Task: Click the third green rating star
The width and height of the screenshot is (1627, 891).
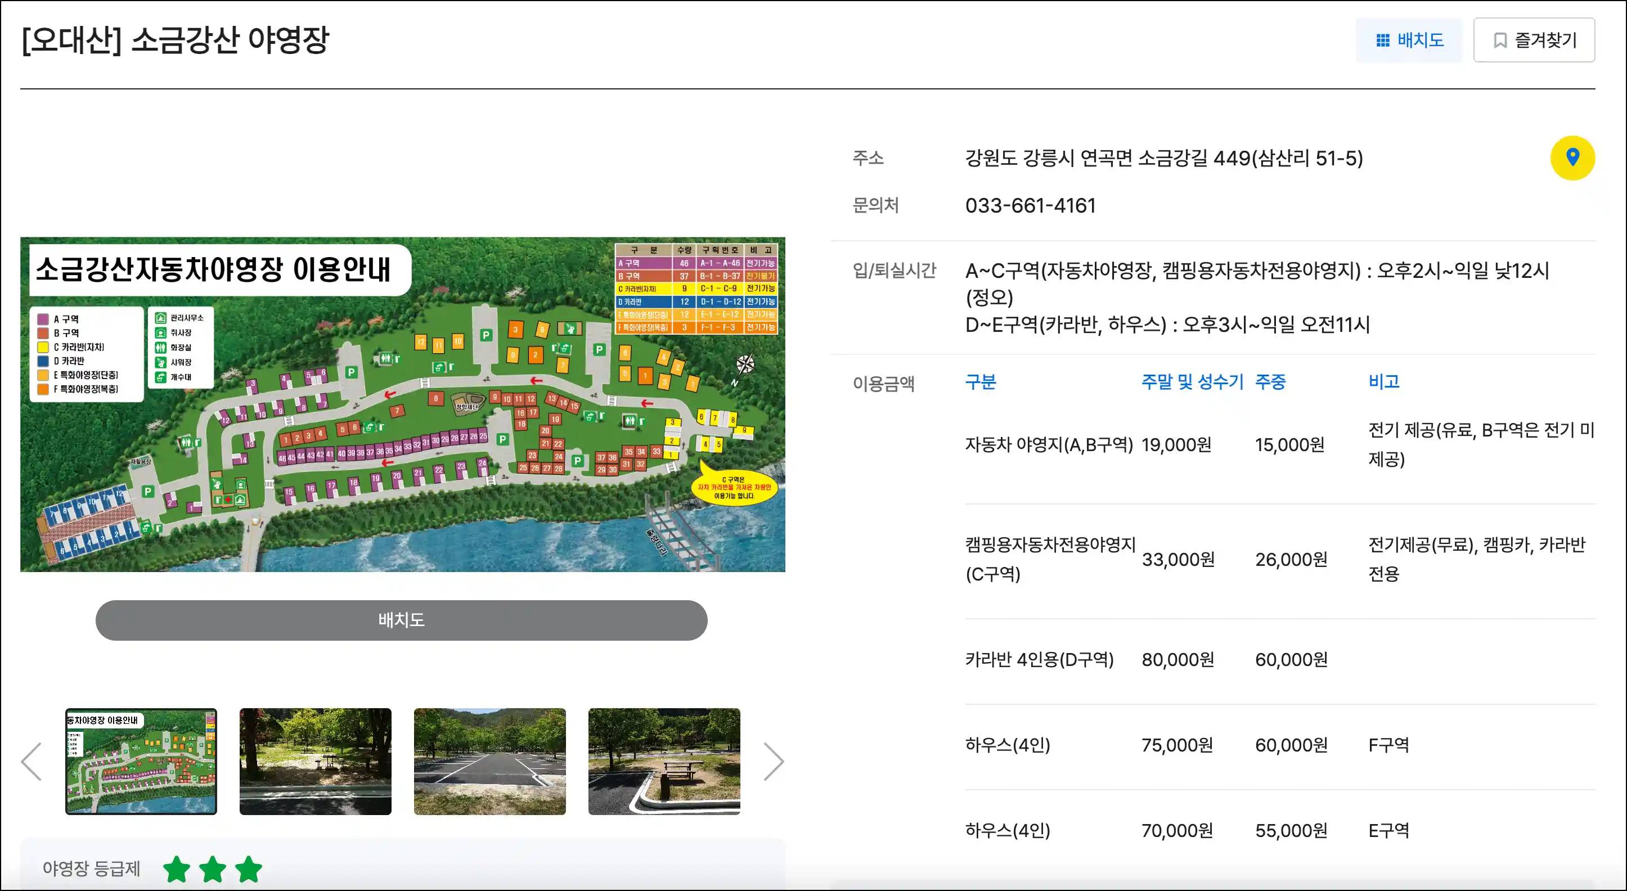Action: point(249,869)
